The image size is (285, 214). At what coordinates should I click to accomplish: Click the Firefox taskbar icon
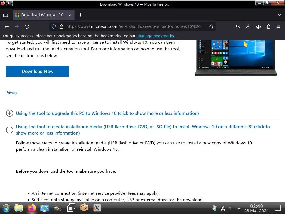pyautogui.click(x=32, y=208)
